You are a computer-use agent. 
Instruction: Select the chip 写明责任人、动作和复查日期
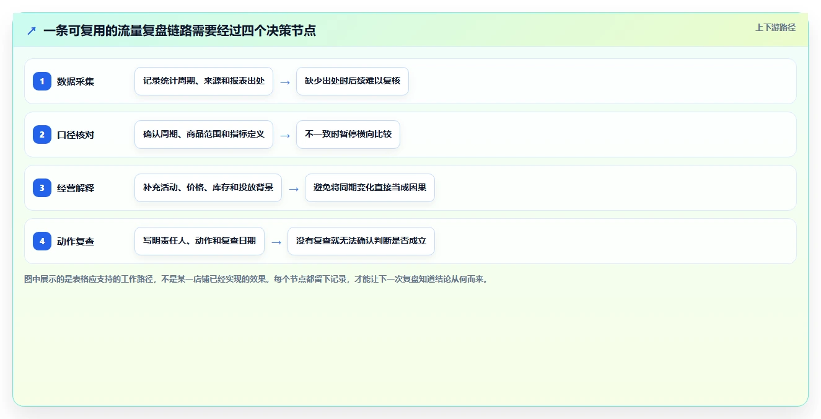(200, 241)
